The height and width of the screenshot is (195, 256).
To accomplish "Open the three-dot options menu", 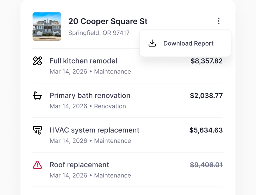I will pyautogui.click(x=219, y=21).
